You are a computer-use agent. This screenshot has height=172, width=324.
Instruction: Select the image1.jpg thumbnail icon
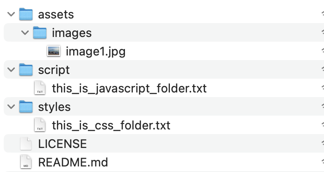(x=54, y=51)
